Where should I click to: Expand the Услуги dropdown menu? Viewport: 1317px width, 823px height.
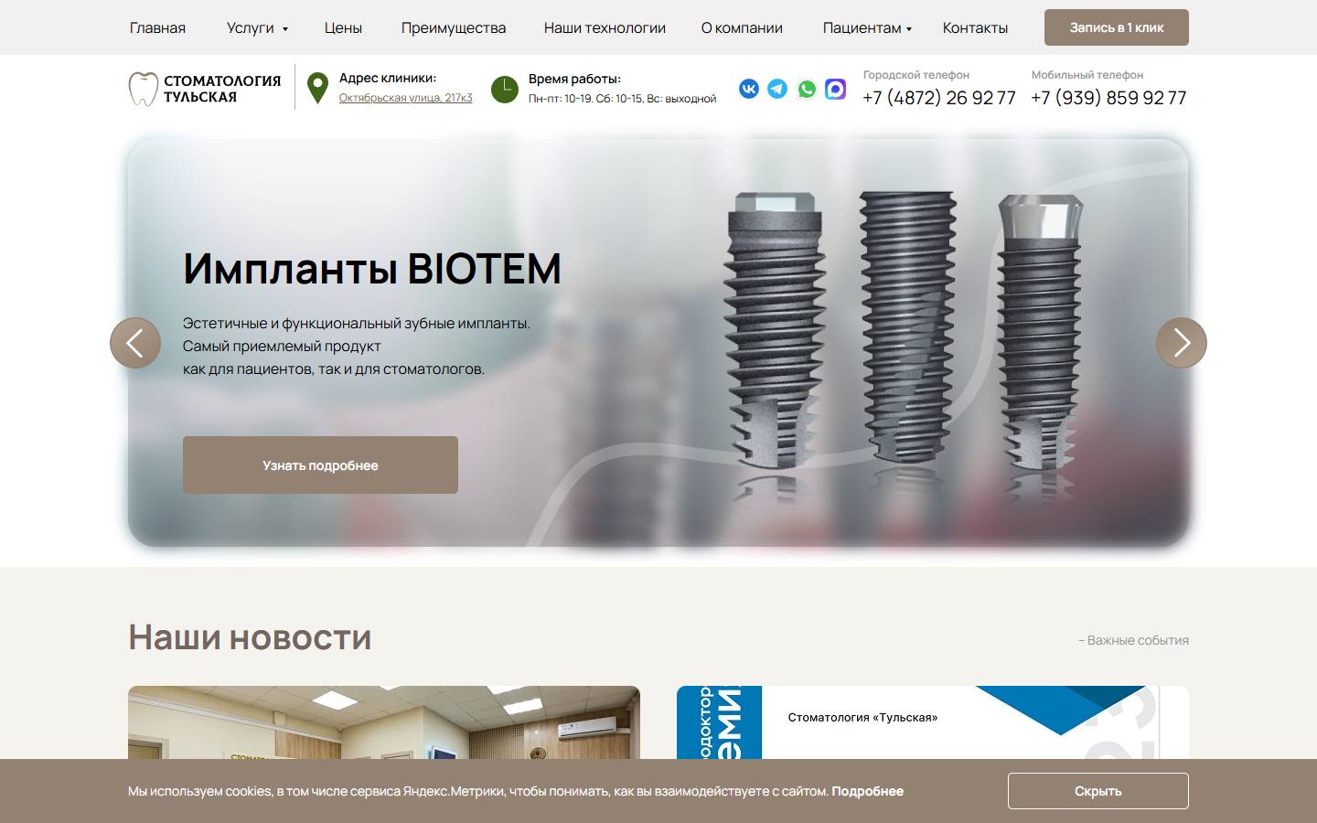click(257, 28)
